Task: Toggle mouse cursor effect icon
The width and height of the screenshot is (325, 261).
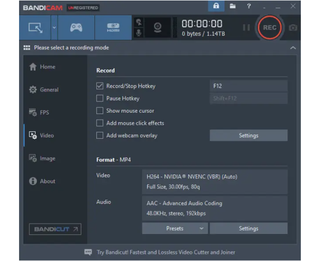Action: pos(139,22)
